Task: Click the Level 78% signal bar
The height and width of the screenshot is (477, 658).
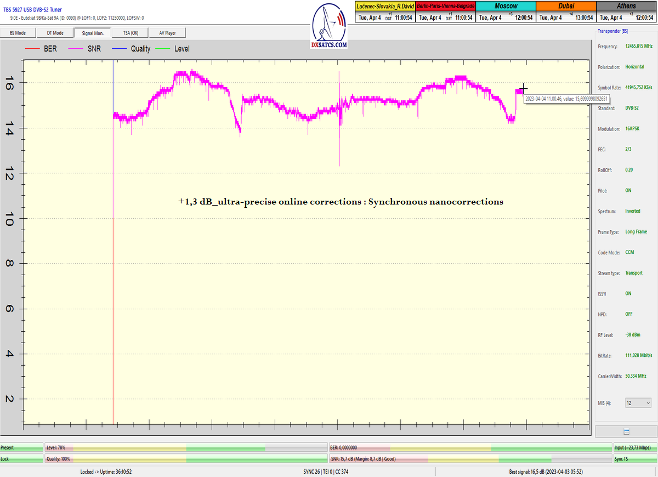Action: point(185,447)
